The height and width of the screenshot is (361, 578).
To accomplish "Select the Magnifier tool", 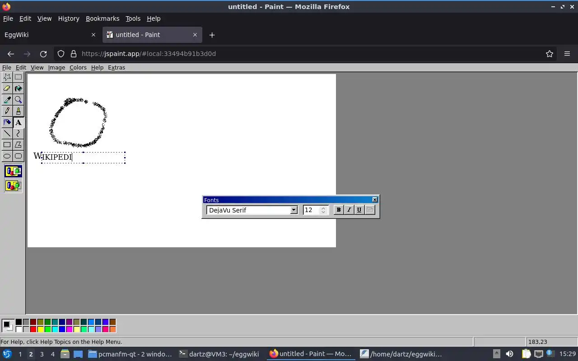I will (x=18, y=100).
